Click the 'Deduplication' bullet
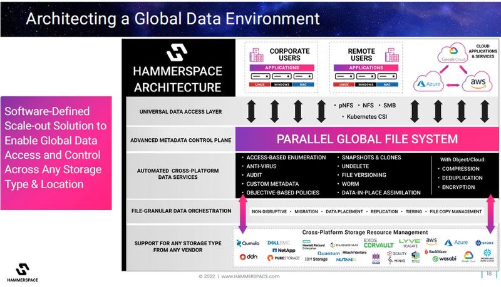 coord(462,178)
